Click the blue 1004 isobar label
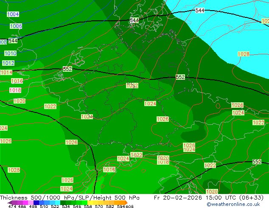The image size is (269, 208). point(13,14)
